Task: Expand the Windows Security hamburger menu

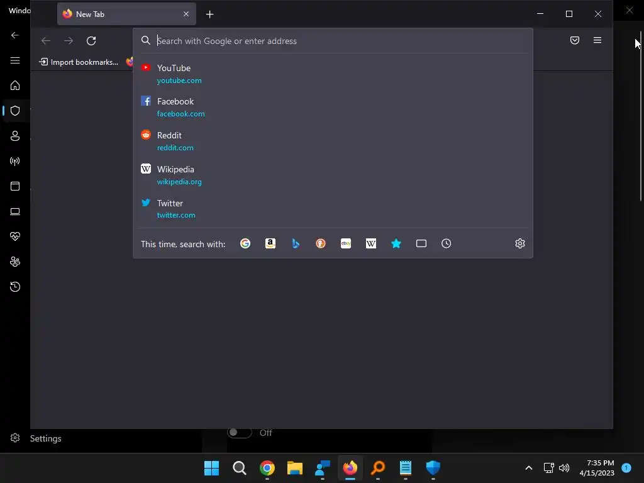Action: [x=15, y=61]
